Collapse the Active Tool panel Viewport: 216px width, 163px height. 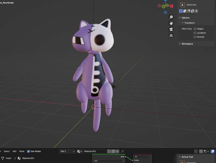pyautogui.click(x=180, y=157)
